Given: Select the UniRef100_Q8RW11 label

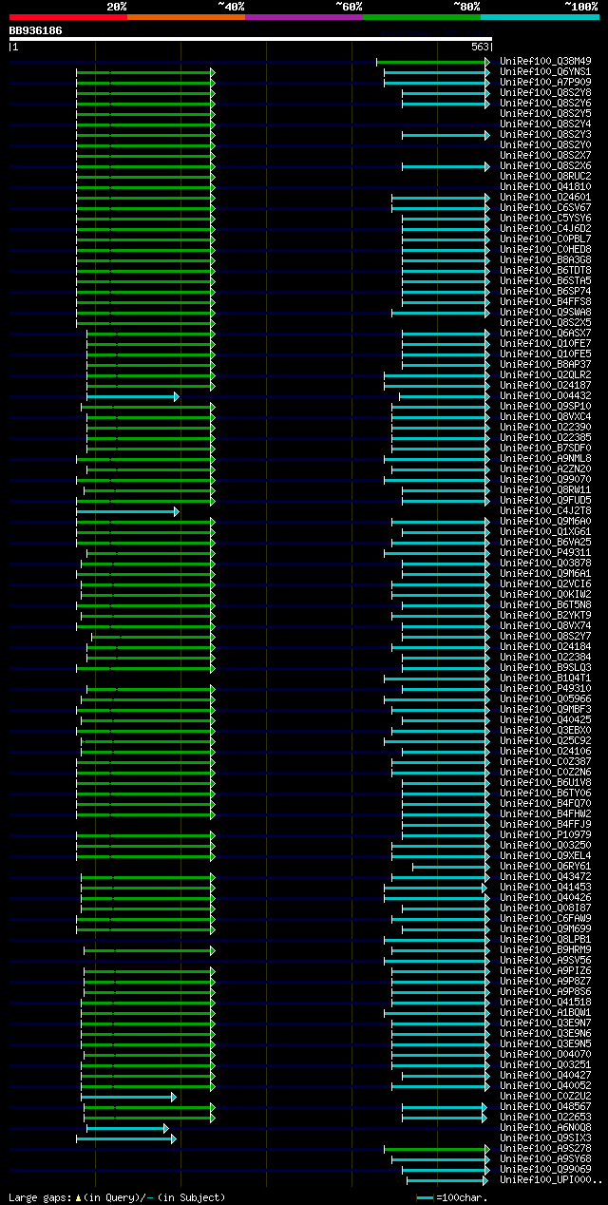Looking at the screenshot, I should click(x=547, y=490).
